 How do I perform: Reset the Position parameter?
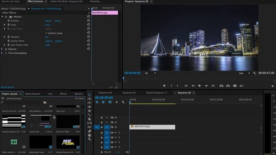coord(88,21)
